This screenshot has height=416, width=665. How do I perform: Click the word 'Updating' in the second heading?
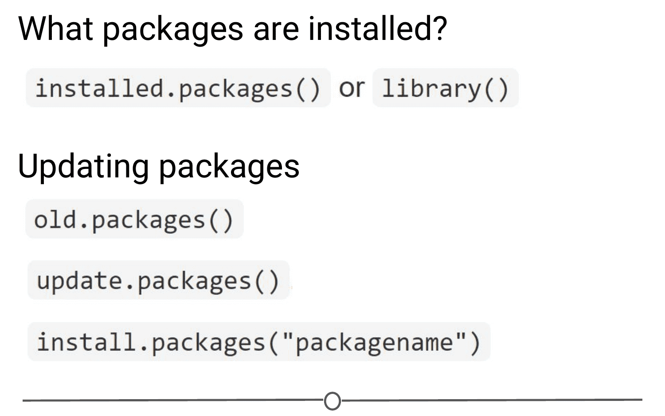coord(83,167)
